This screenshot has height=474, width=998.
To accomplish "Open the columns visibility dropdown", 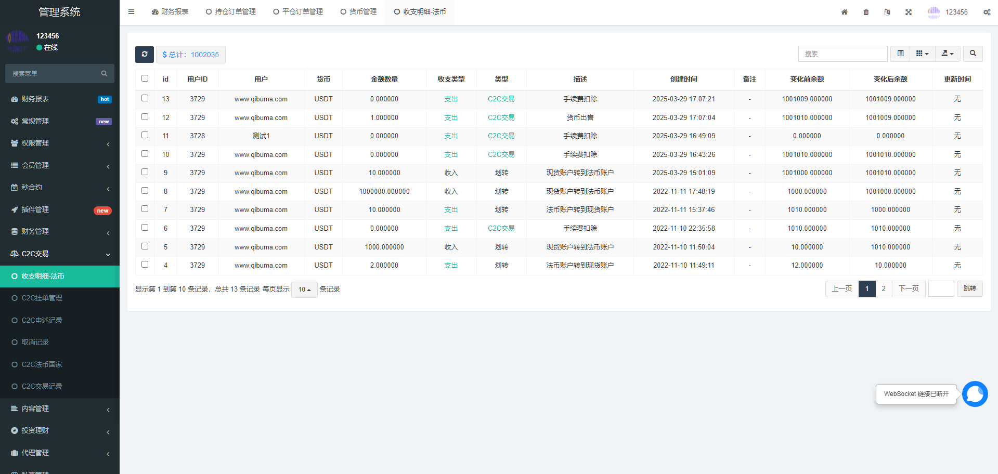I will (x=922, y=54).
